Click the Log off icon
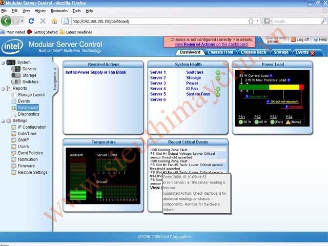 coord(293,39)
